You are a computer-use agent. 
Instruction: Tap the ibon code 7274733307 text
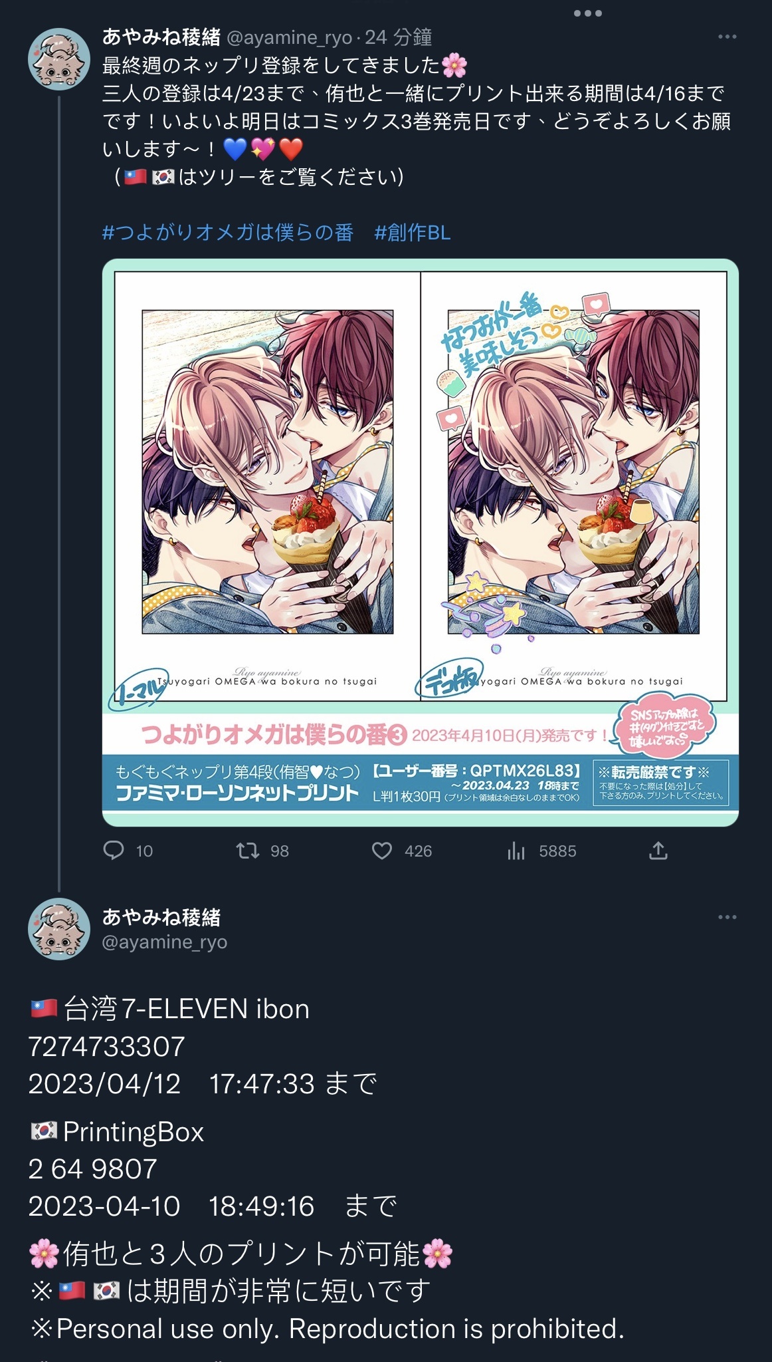coord(106,1046)
